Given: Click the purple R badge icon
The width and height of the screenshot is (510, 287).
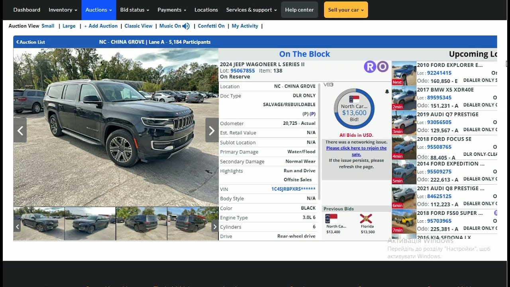Looking at the screenshot, I should (370, 67).
